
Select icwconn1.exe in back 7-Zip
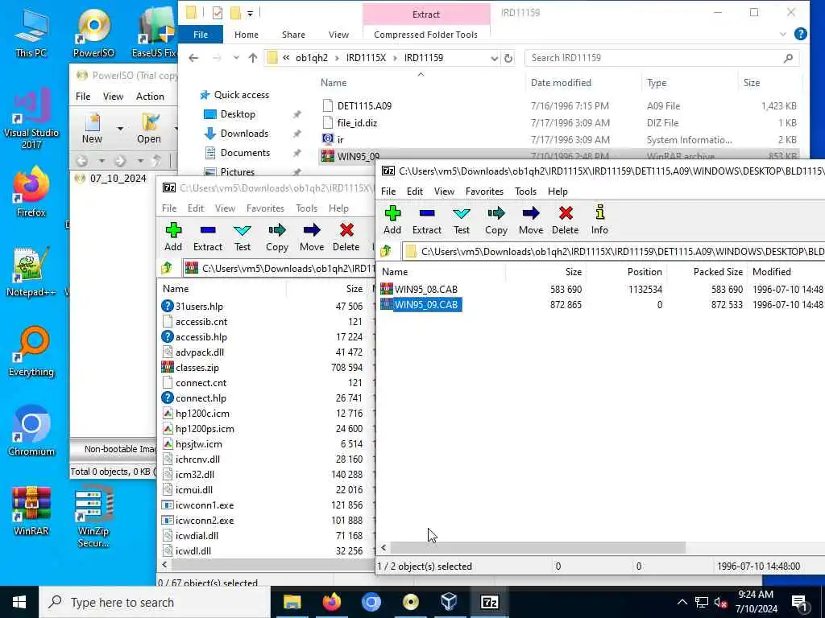(x=204, y=505)
